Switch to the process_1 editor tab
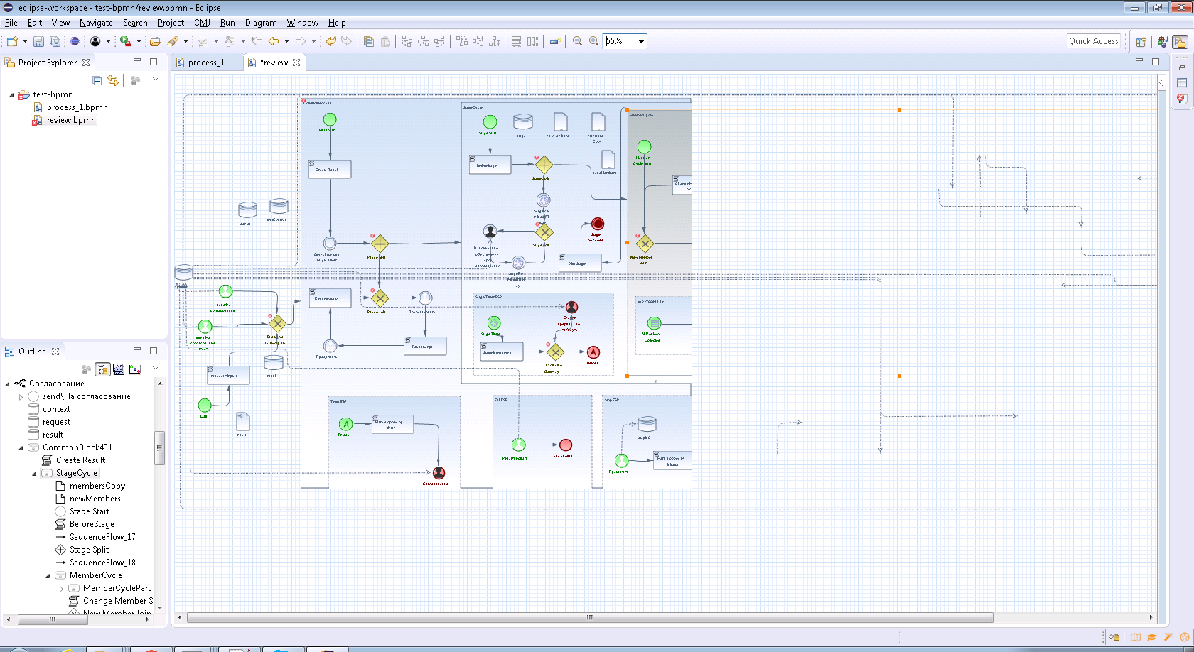 click(206, 63)
